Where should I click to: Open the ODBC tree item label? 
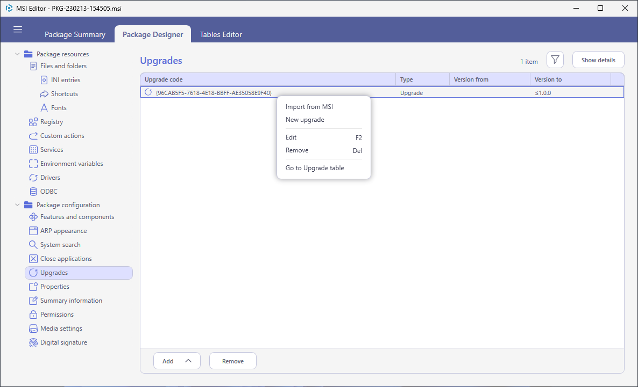49,191
